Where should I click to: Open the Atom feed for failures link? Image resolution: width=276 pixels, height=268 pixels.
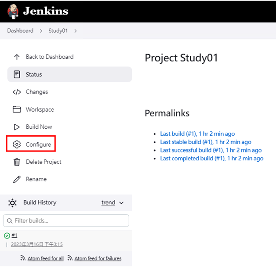point(98,258)
